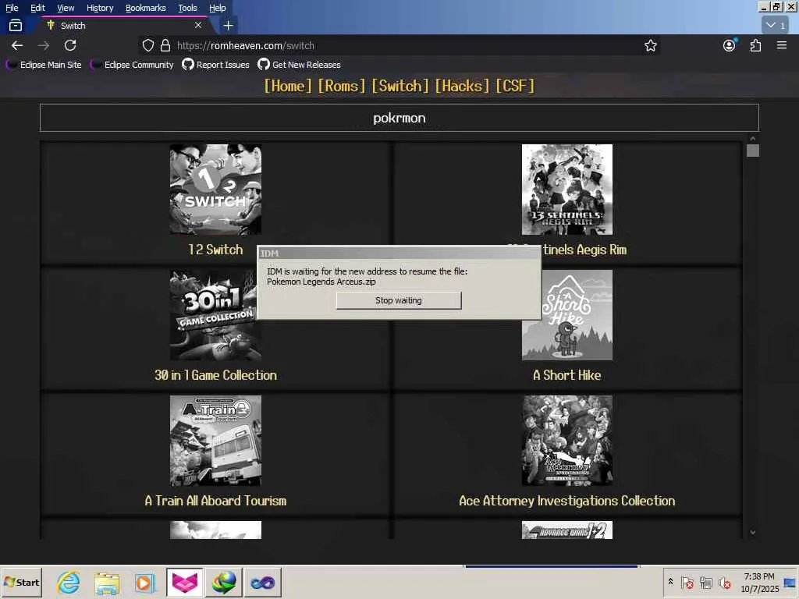Bookmark this page with the star icon
The height and width of the screenshot is (599, 799).
tap(650, 45)
